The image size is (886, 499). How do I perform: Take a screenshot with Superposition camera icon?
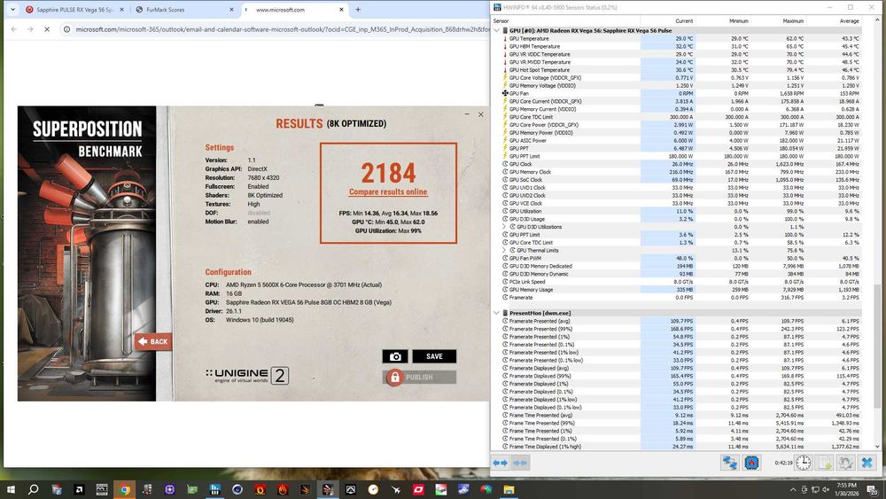(395, 356)
